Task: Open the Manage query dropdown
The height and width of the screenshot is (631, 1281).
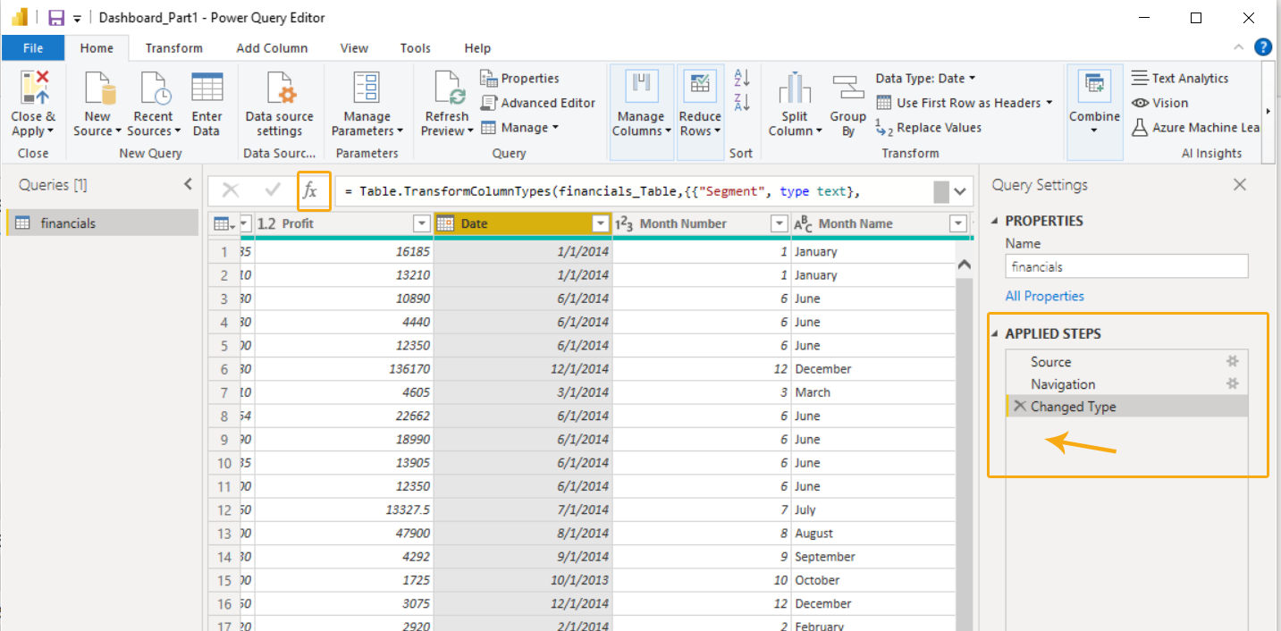Action: point(518,128)
